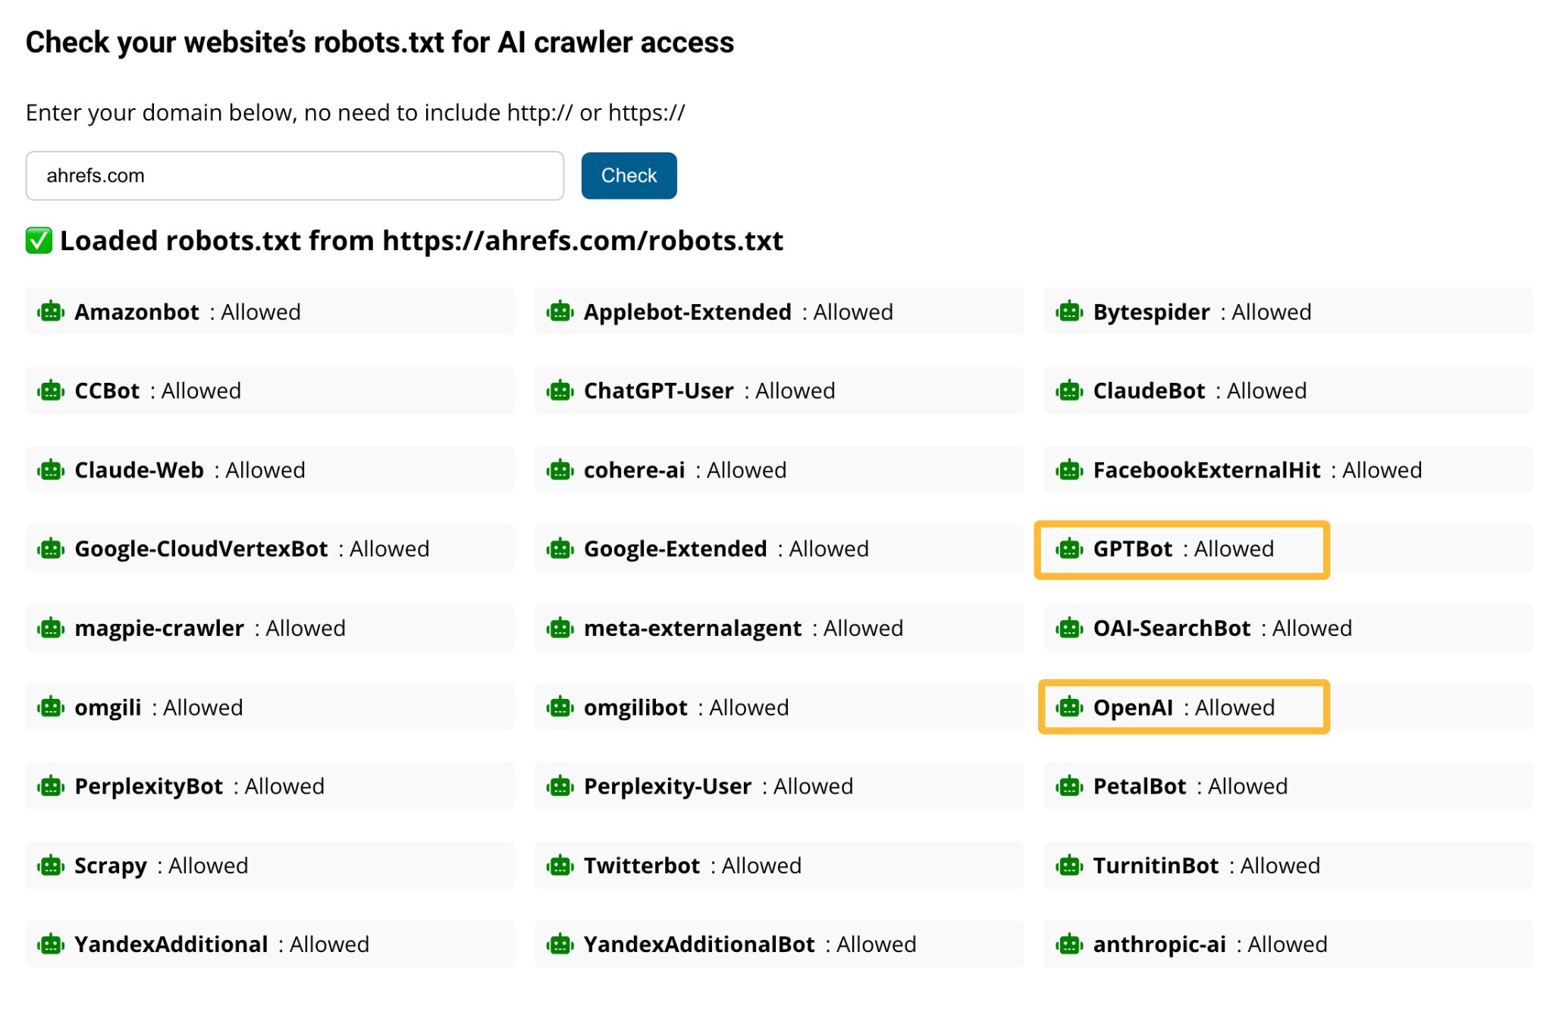Select the robot icon next to cohere-ai
1553x1015 pixels.
point(560,470)
